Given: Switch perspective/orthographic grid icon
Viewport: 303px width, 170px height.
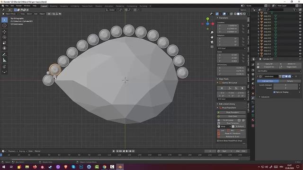Looking at the screenshot, I should [x=212, y=47].
